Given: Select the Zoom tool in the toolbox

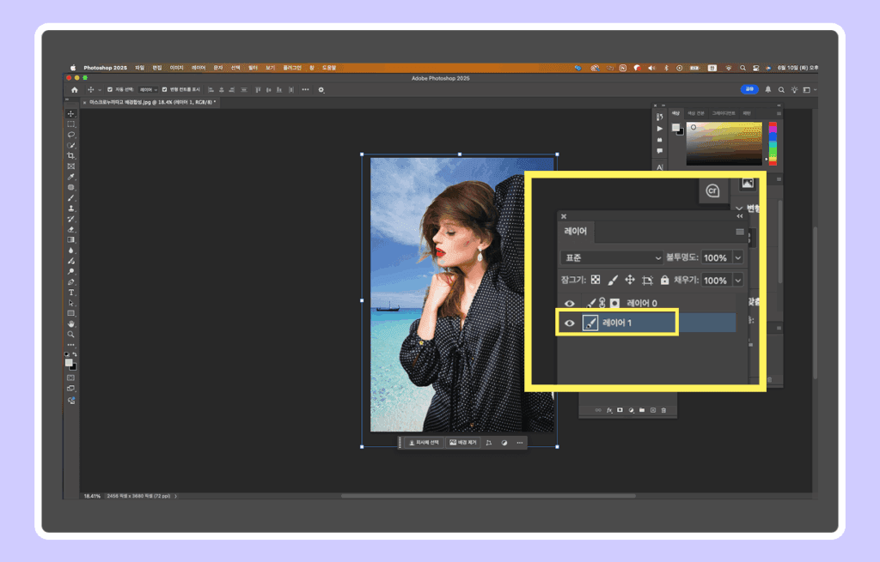Looking at the screenshot, I should click(x=70, y=335).
